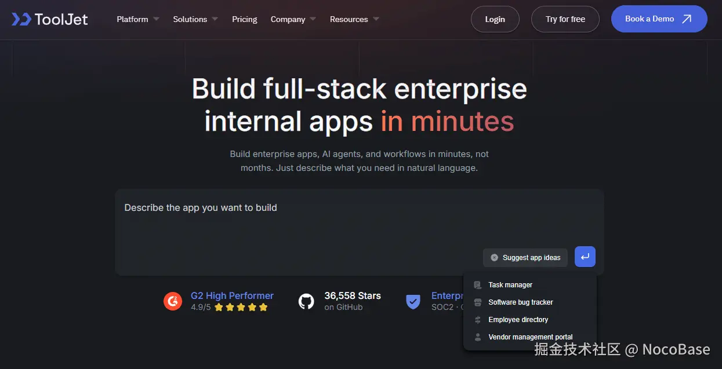Submit the prompt with the enter arrow button
This screenshot has width=722, height=369.
585,257
